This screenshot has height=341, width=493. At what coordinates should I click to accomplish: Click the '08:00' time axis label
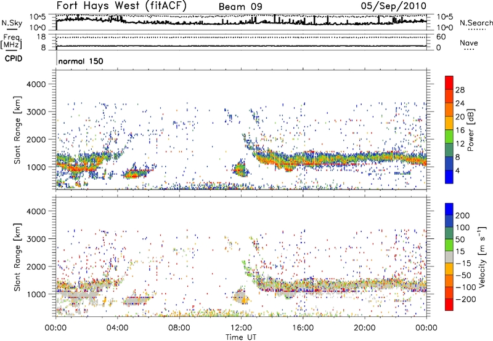[179, 328]
